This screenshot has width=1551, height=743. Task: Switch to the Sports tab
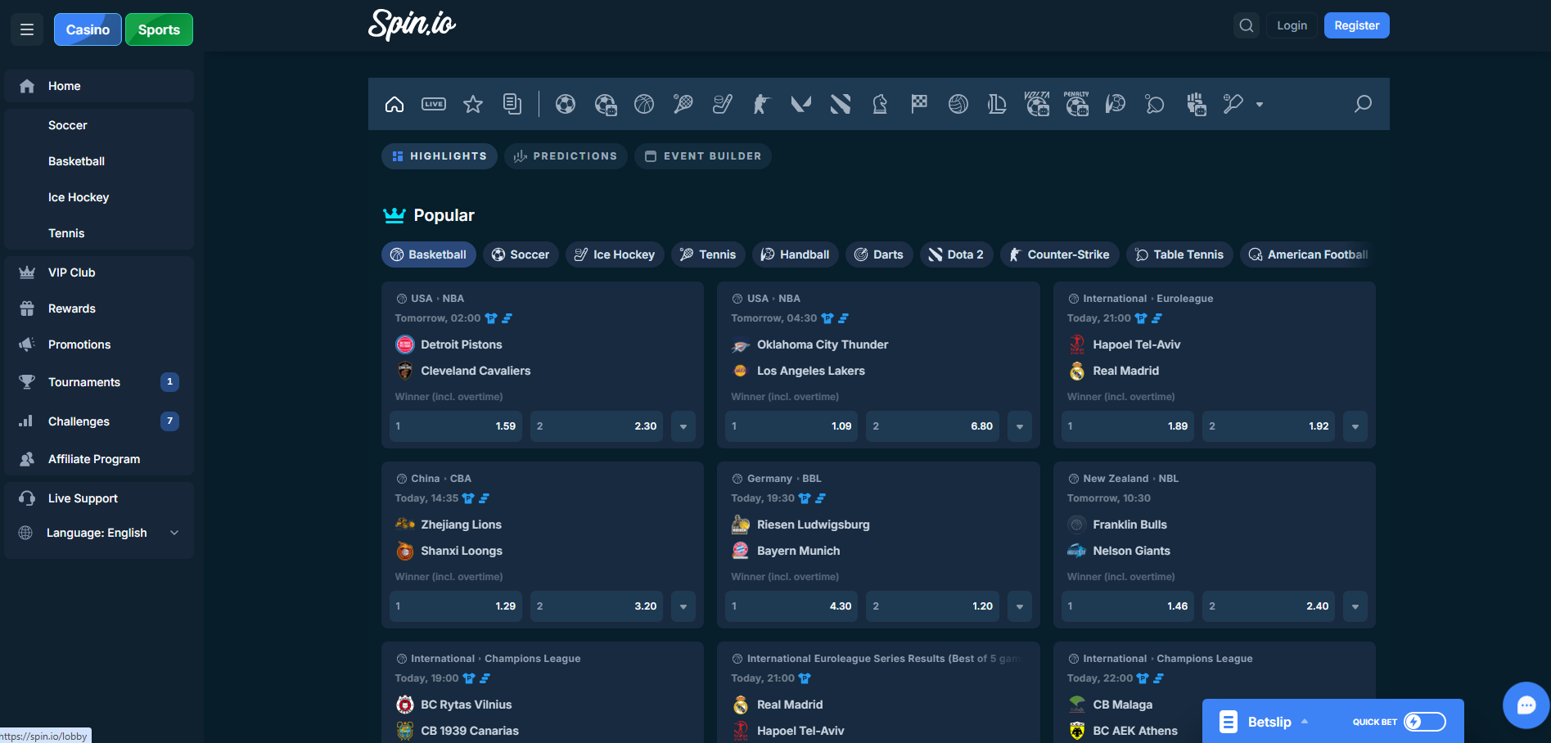coord(159,29)
